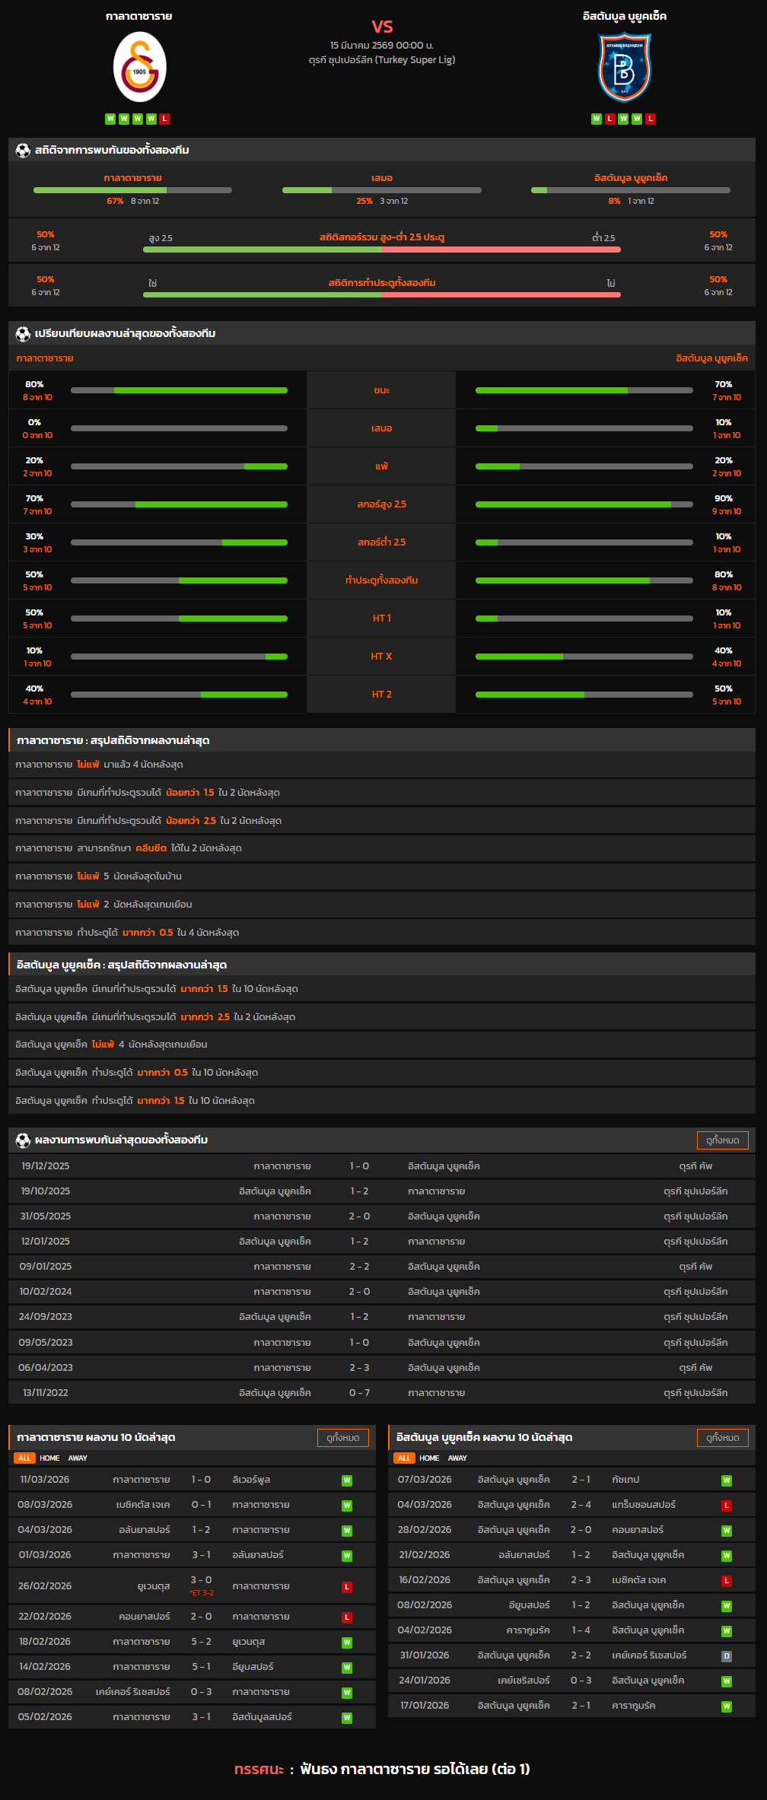Switch to HOME tab in Galatasaray last 10 matches
The height and width of the screenshot is (1800, 767).
point(49,1458)
